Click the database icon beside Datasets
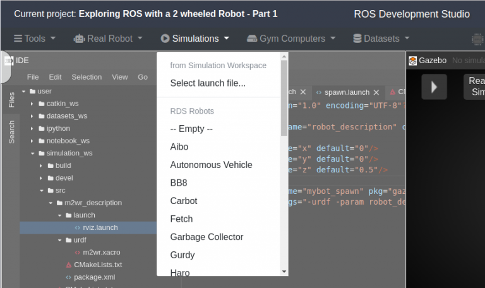The width and height of the screenshot is (485, 288). coord(357,39)
